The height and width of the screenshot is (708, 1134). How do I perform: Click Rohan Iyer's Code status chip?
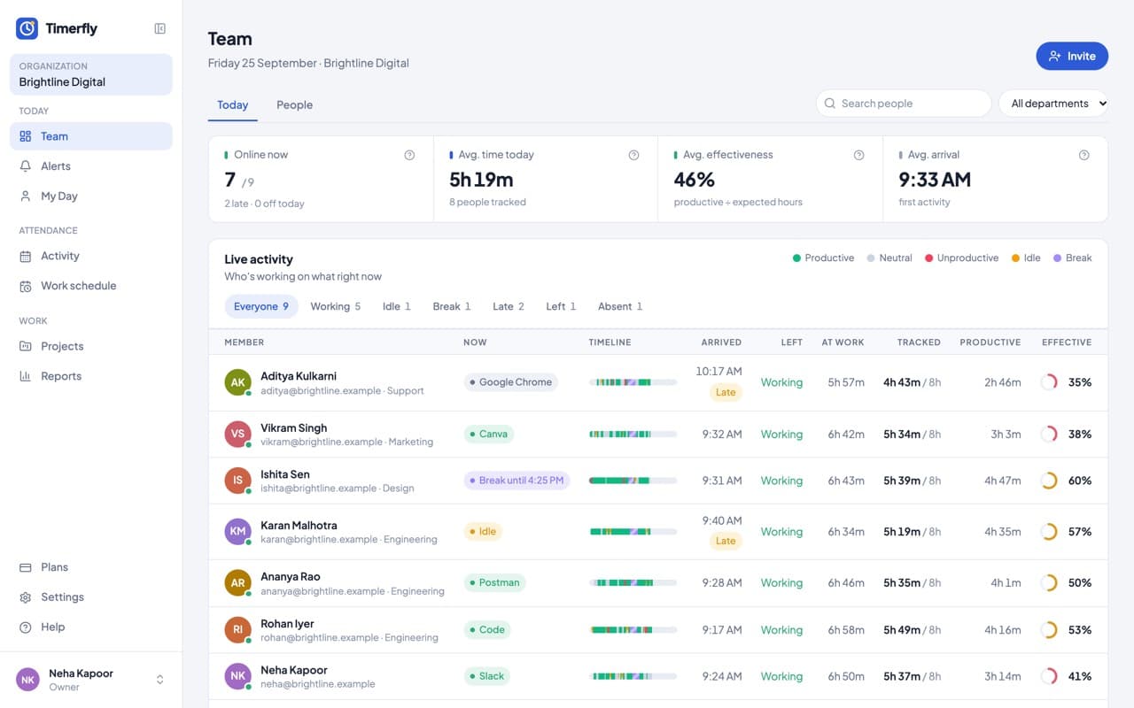(487, 630)
